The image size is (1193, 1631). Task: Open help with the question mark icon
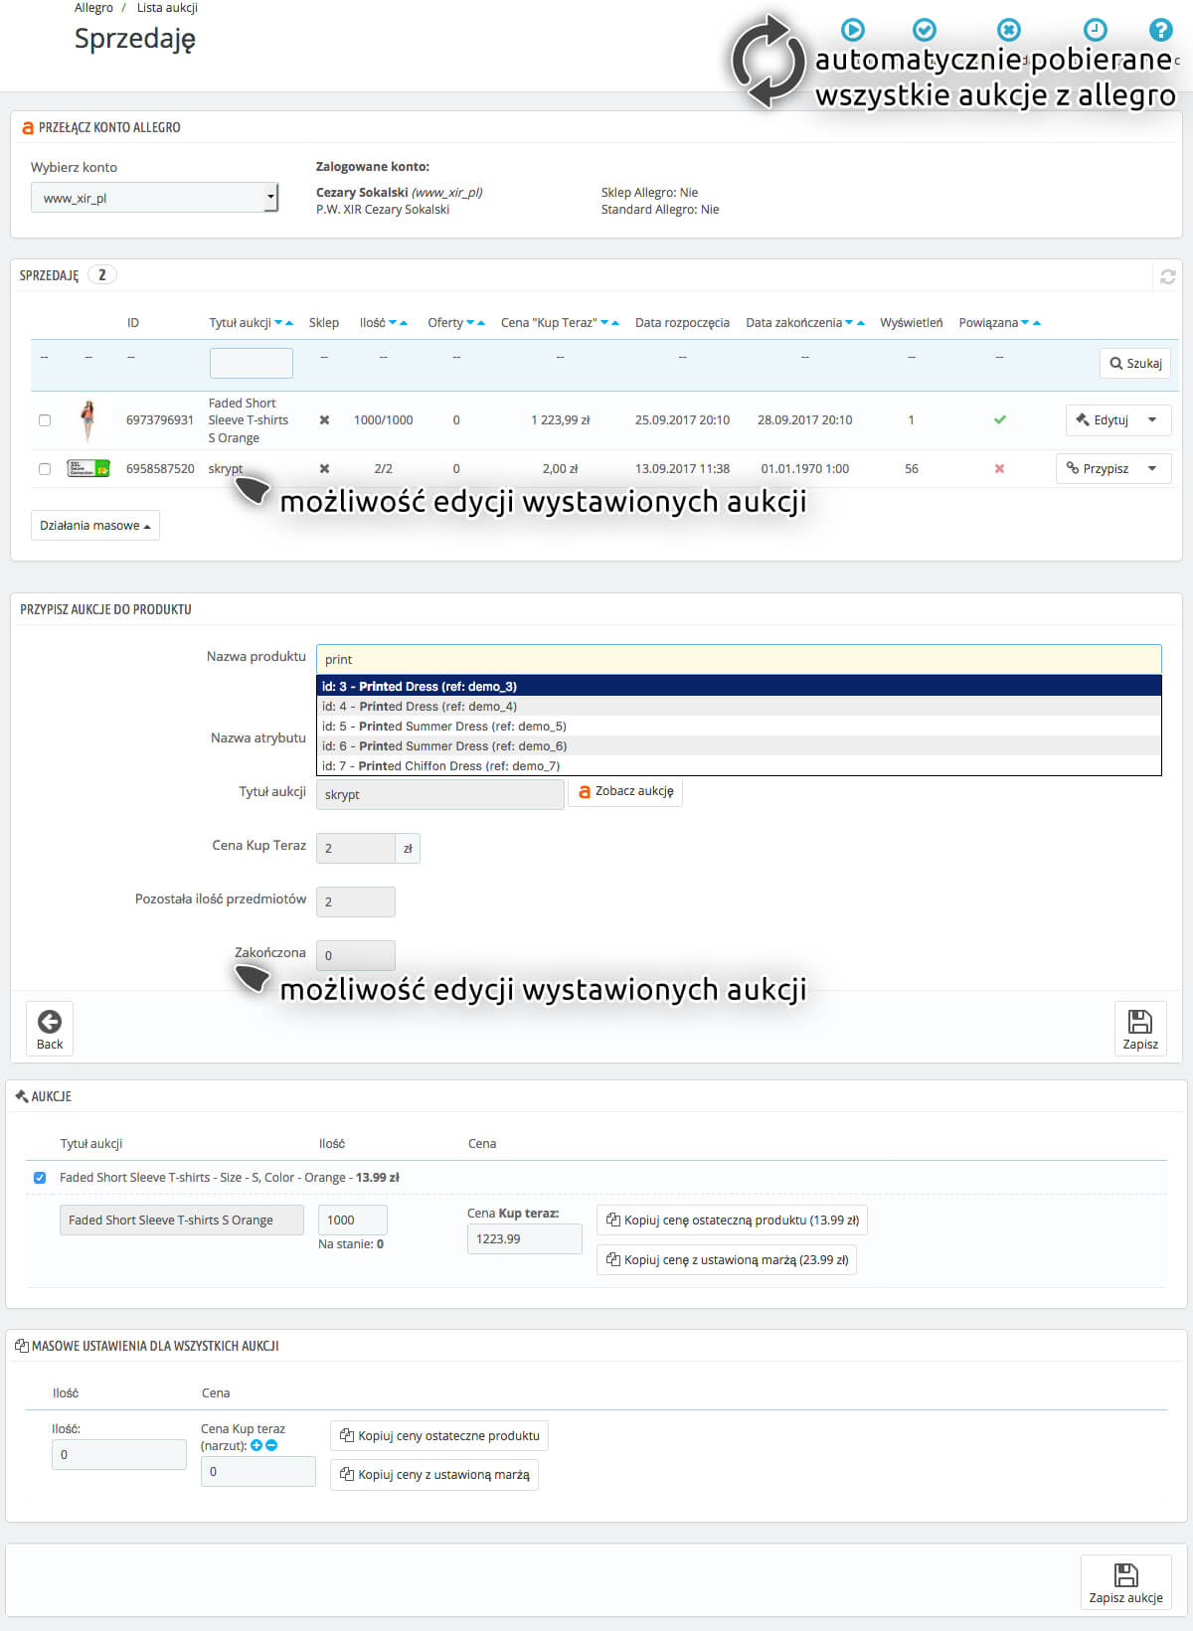1160,30
